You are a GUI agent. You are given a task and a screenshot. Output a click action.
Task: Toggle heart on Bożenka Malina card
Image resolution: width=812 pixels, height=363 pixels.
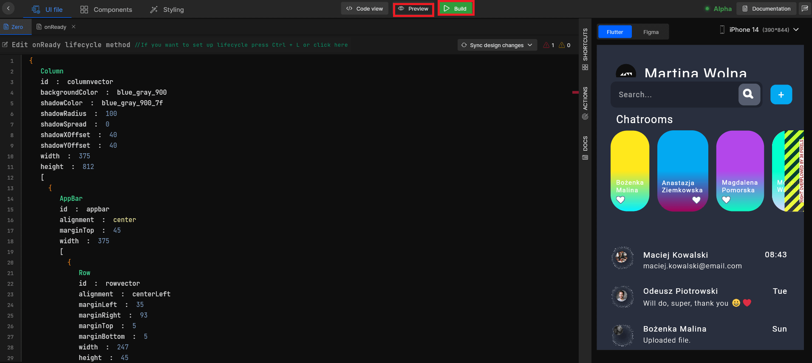[x=620, y=200]
